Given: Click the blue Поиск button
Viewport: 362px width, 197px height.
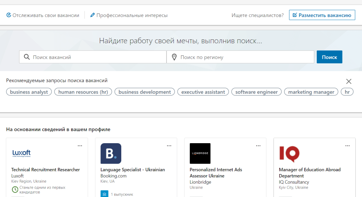Looking at the screenshot, I should 329,57.
